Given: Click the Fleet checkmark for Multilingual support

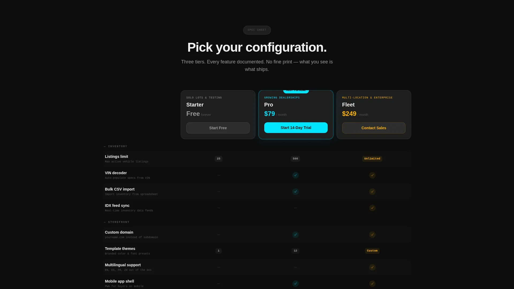Looking at the screenshot, I should (372, 267).
